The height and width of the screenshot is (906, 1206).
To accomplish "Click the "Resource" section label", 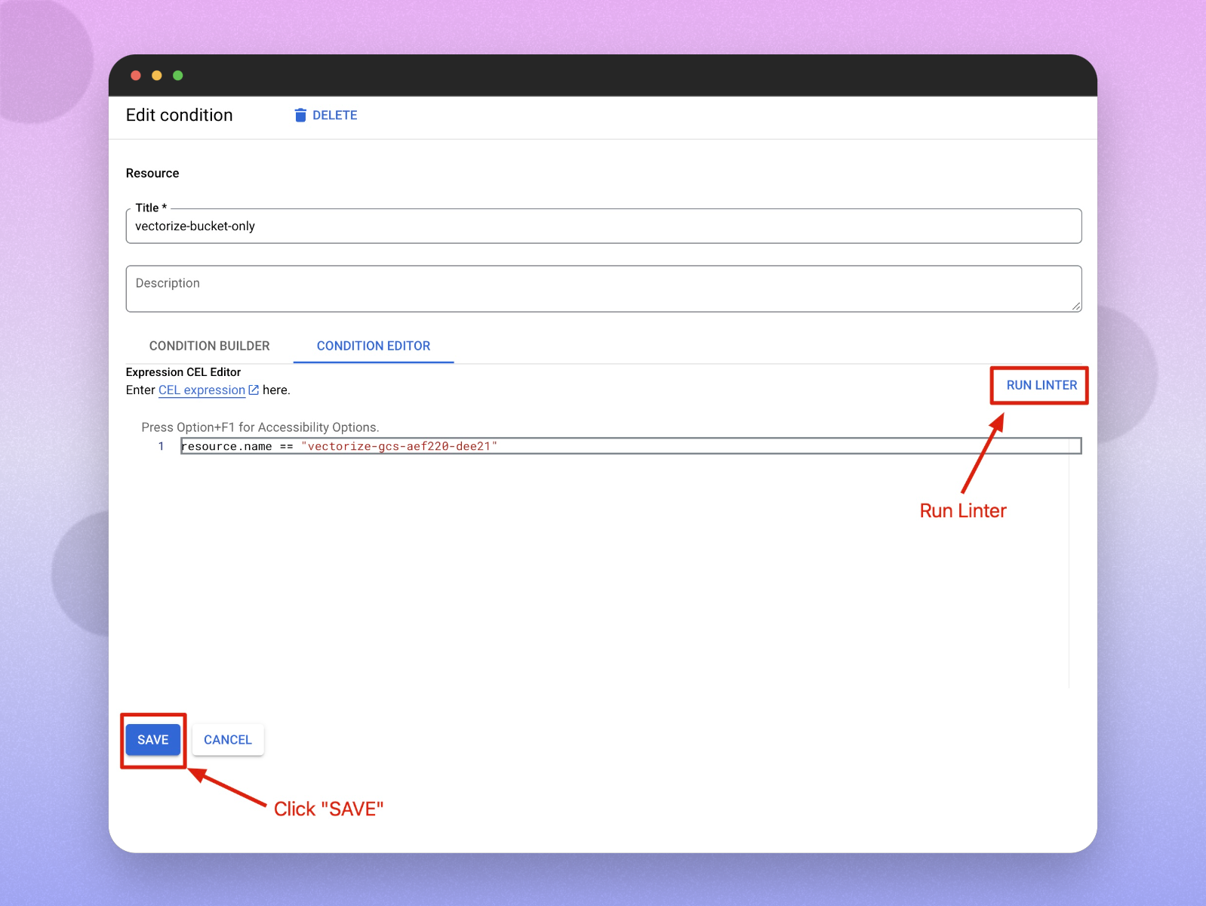I will coord(152,173).
